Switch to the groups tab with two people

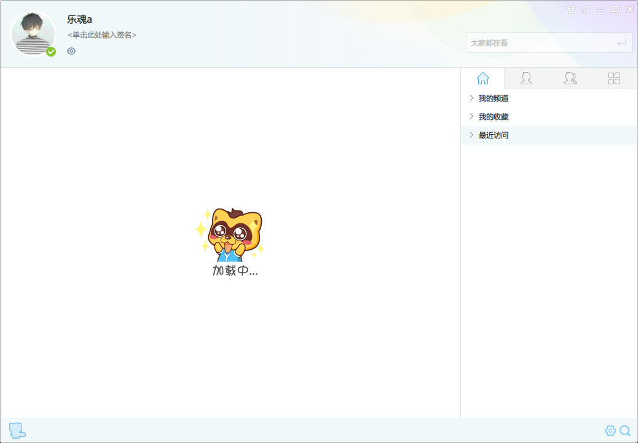tap(570, 78)
